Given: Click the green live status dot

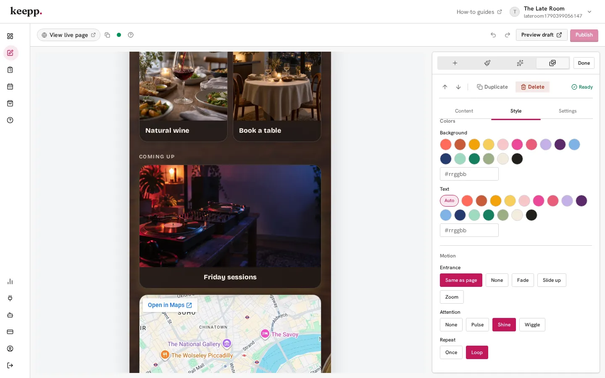Looking at the screenshot, I should pyautogui.click(x=119, y=35).
